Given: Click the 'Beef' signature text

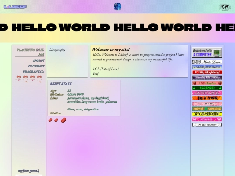Looking at the screenshot, I should click(x=96, y=73).
